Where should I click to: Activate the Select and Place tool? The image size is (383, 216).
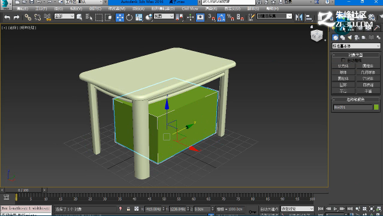coord(149,17)
